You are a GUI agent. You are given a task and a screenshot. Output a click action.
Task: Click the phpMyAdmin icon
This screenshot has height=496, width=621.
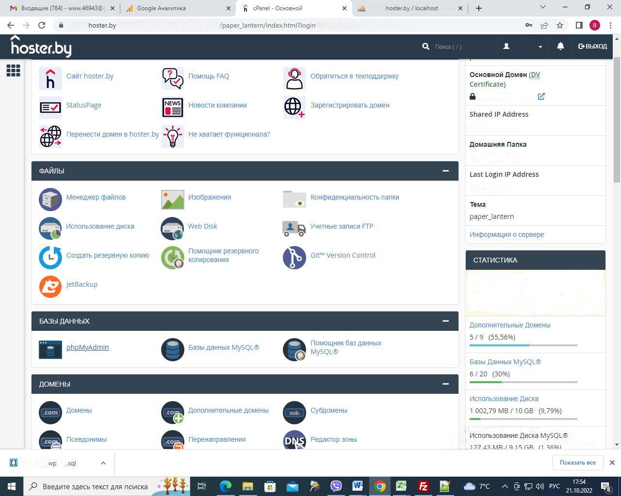click(x=50, y=349)
